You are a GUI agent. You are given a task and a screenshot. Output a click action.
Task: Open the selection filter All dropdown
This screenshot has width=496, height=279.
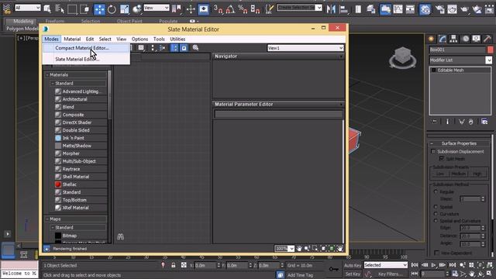(x=28, y=8)
